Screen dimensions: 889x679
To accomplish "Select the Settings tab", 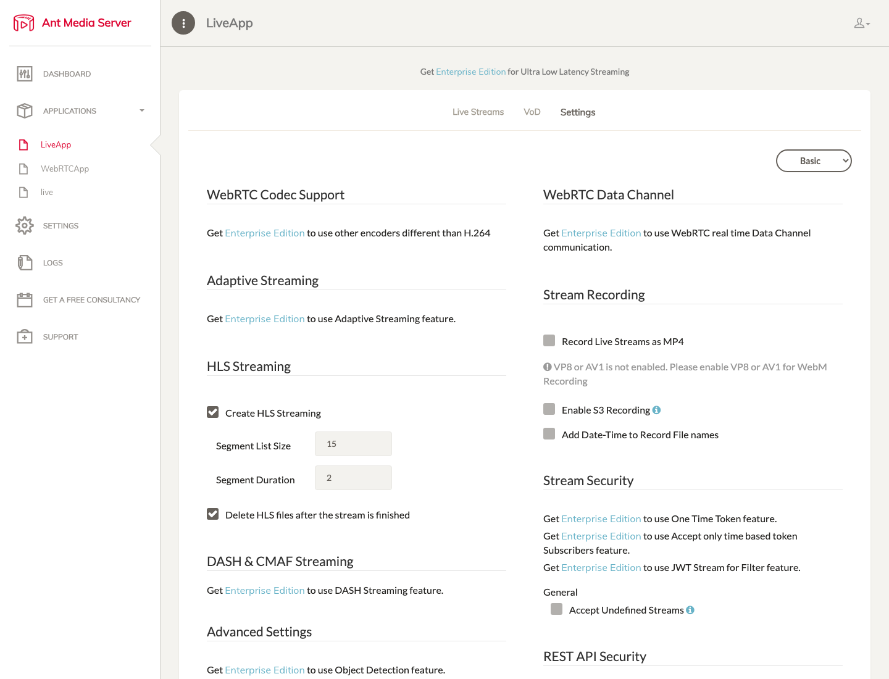I will (578, 112).
